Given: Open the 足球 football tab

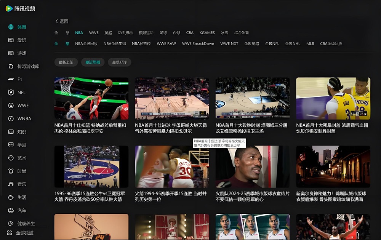Looking at the screenshot, I should click(x=163, y=33).
